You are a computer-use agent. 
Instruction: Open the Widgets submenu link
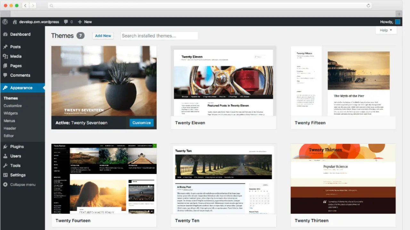coord(11,113)
